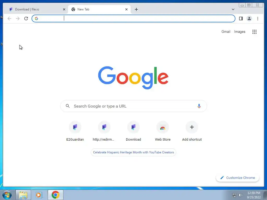This screenshot has height=200, width=267.
Task: Click the Google logo
Action: click(133, 78)
